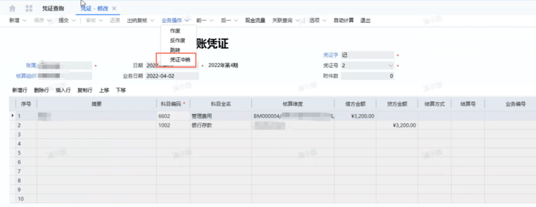Viewport: 536px width, 207px height.
Task: Click the 后一 toolbar button
Action: 225,21
